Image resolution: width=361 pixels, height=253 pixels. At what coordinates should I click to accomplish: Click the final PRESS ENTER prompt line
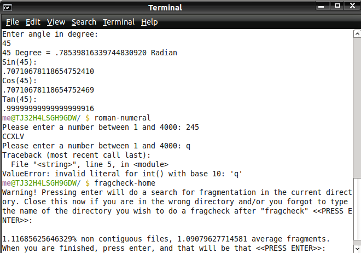164,248
